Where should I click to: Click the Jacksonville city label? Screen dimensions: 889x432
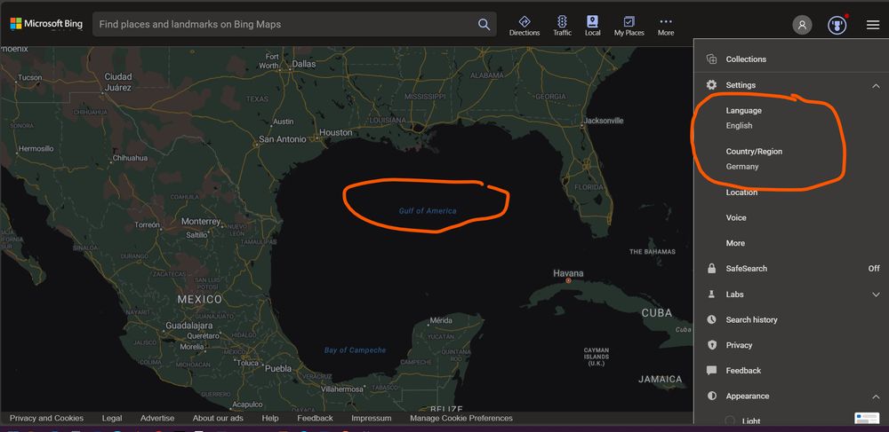tap(604, 121)
